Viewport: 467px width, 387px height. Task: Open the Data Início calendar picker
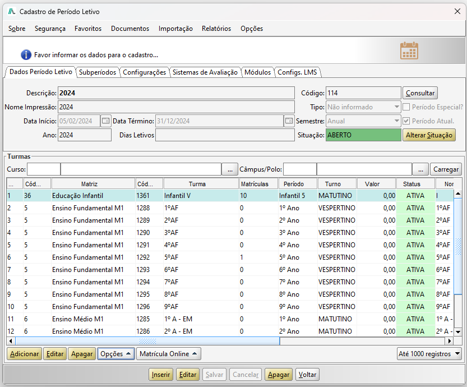coord(106,121)
